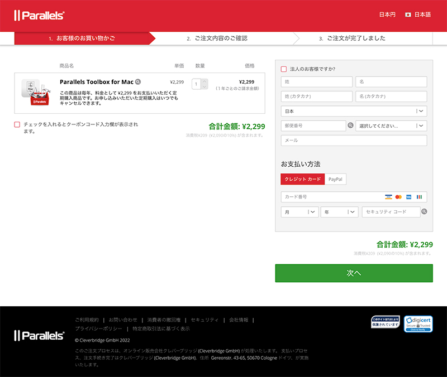
Task: Open the 日本円 currency selector
Action: 387,14
